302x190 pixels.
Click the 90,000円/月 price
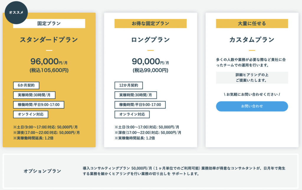point(150,62)
